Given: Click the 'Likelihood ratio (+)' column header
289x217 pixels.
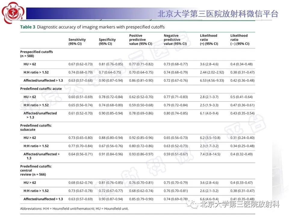Looking at the screenshot, I should (x=209, y=39).
